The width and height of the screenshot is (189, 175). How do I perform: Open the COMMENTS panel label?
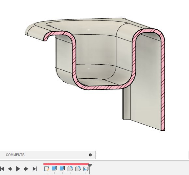pyautogui.click(x=15, y=155)
